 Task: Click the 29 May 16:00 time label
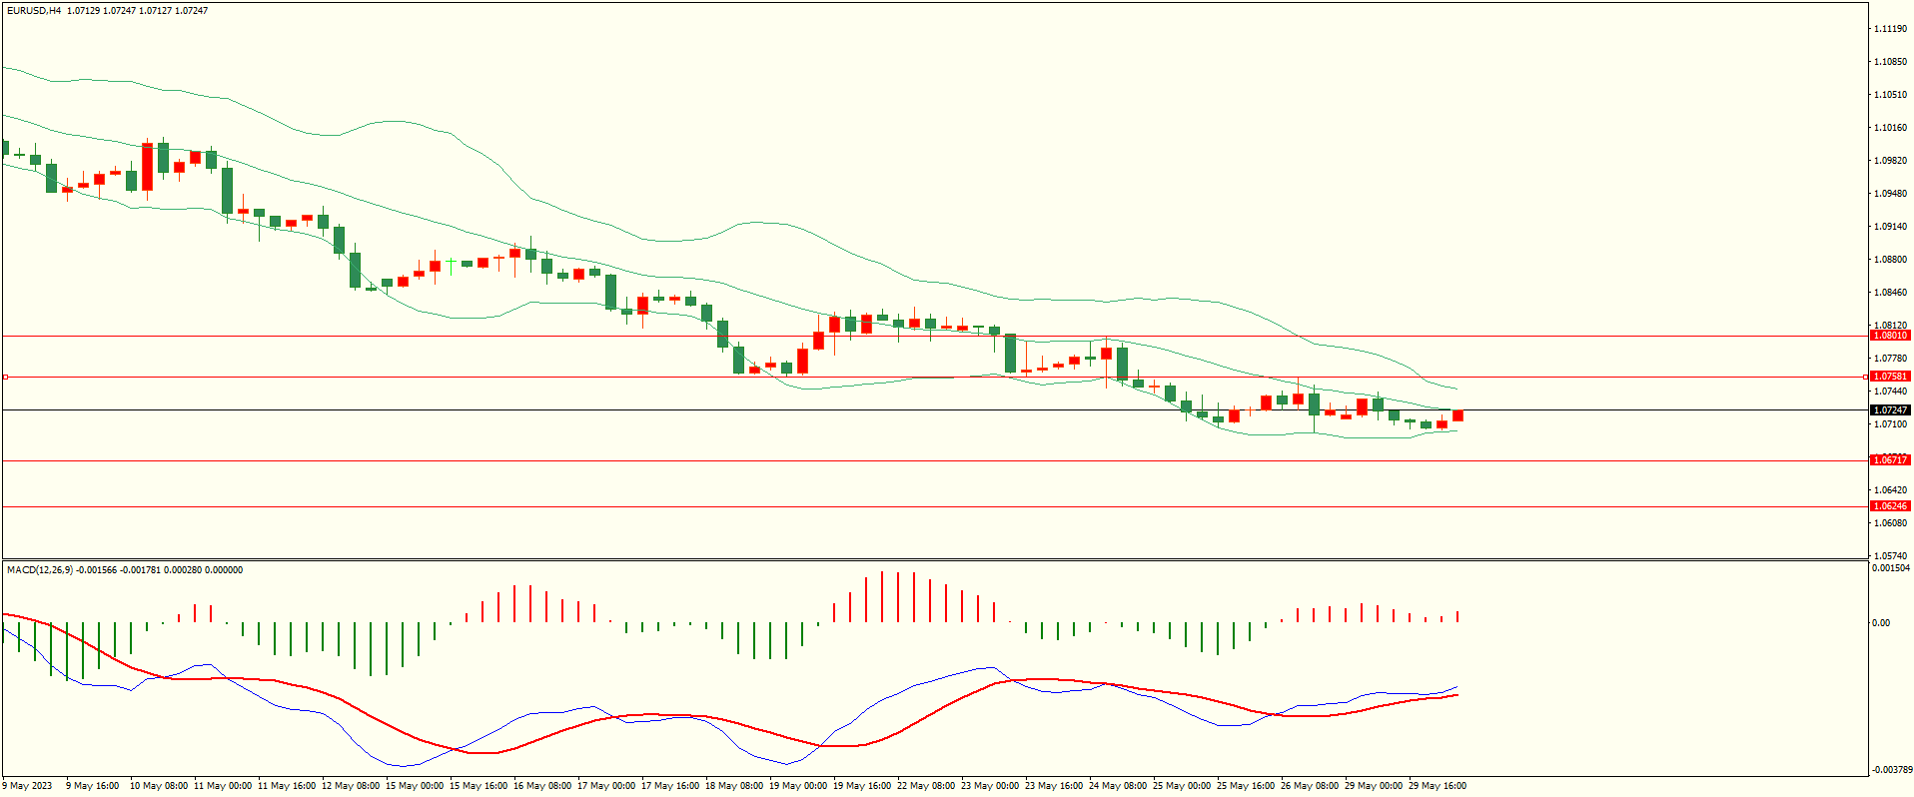[1437, 786]
